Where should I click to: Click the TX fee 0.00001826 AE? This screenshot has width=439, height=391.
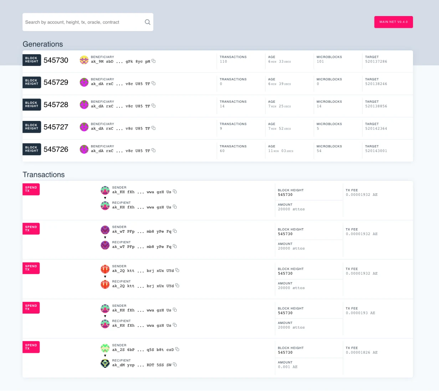(362, 352)
